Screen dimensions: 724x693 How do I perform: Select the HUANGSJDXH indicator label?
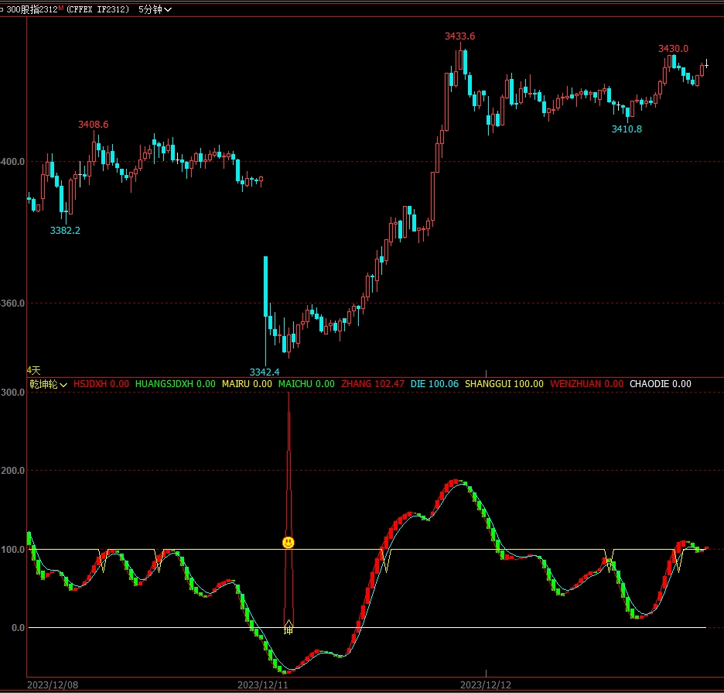coord(175,384)
